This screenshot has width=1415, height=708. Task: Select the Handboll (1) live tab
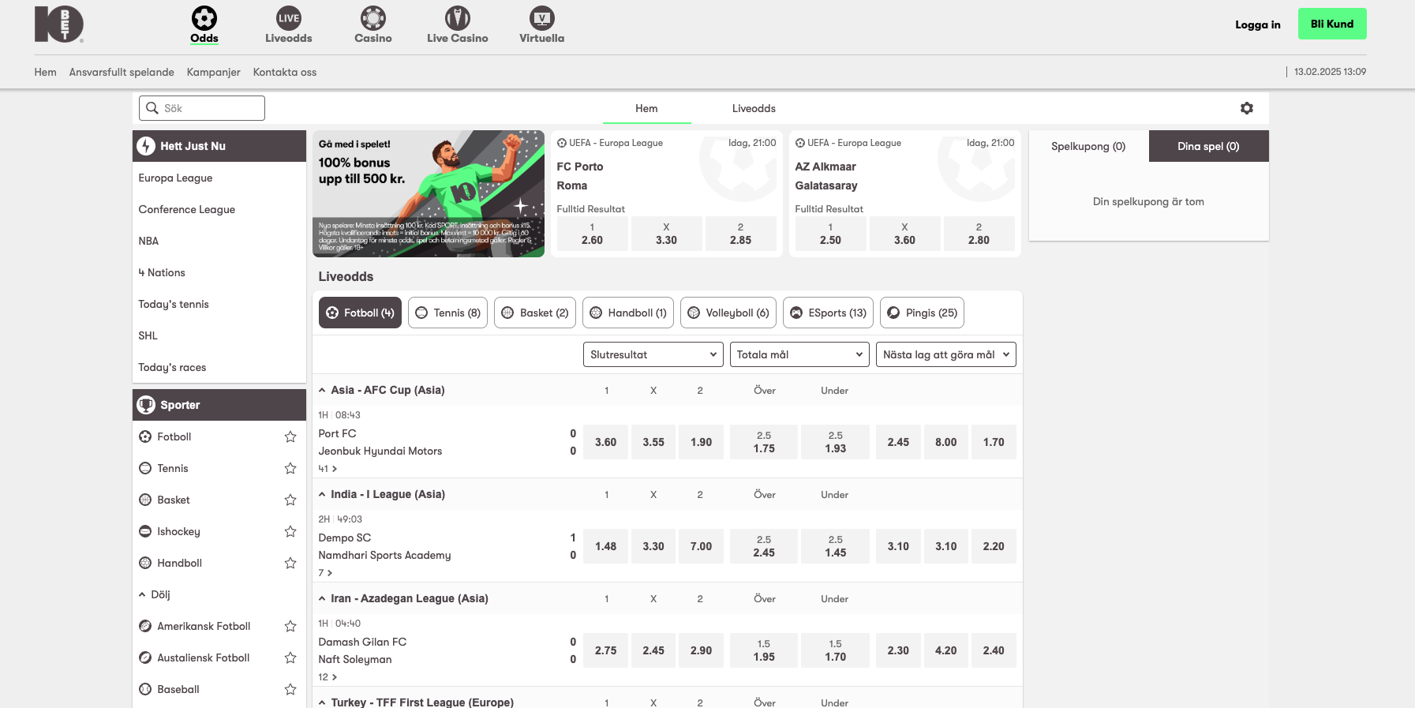pos(628,313)
